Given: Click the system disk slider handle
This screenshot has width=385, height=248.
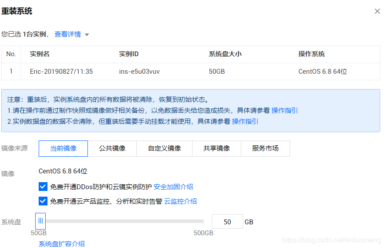Looking at the screenshot, I should pyautogui.click(x=40, y=221).
